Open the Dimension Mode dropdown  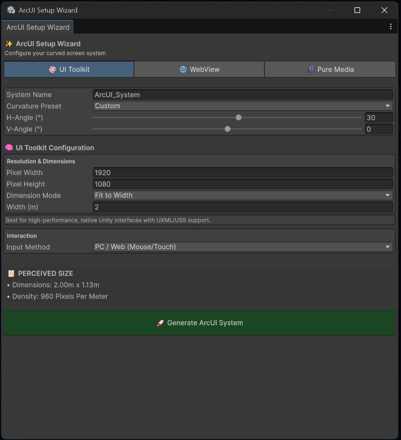[x=243, y=195]
